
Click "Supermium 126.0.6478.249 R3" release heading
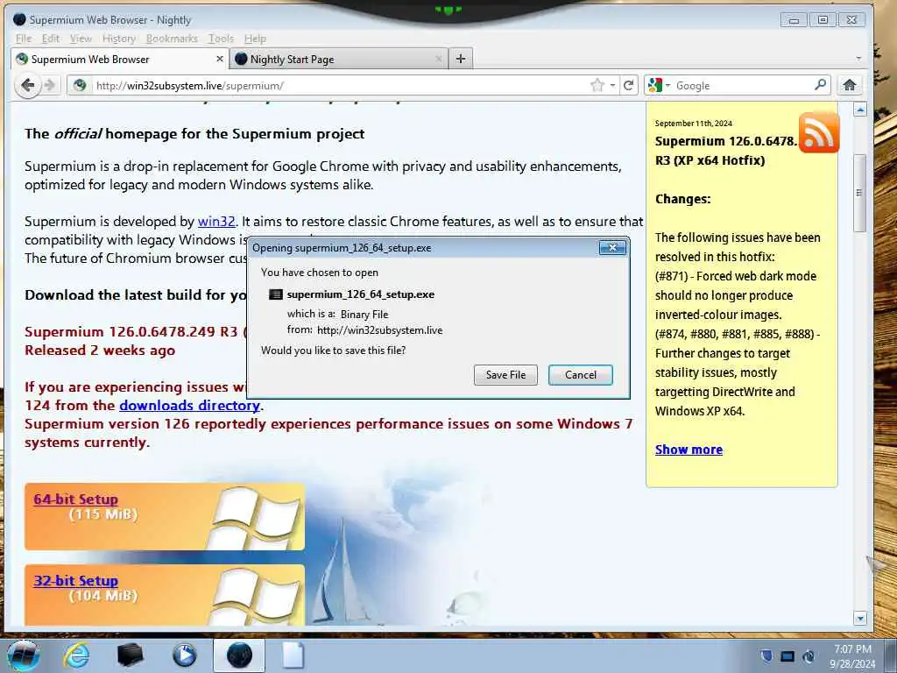131,332
